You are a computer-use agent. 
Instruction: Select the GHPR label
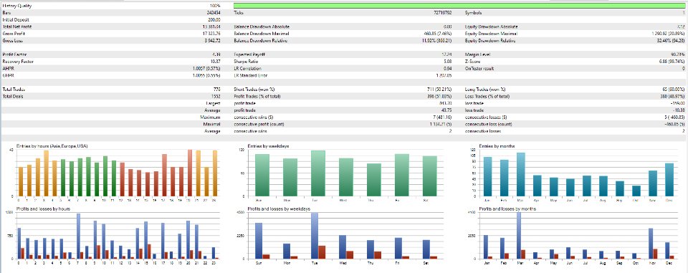click(8, 75)
